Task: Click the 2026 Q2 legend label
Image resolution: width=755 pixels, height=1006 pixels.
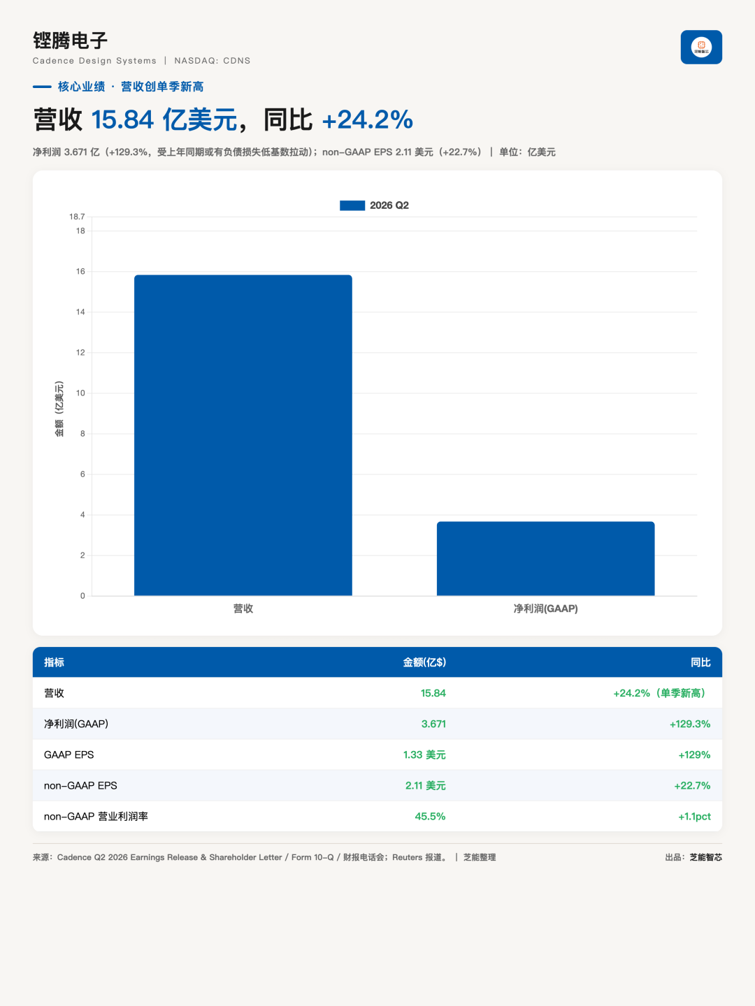Action: coord(389,205)
